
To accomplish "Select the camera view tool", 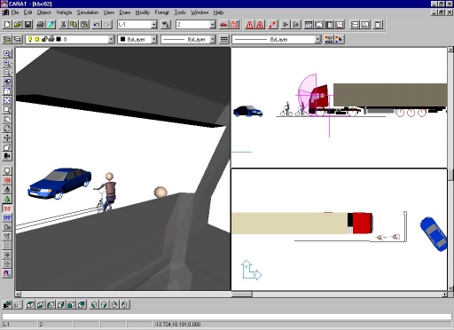I will pos(7,156).
